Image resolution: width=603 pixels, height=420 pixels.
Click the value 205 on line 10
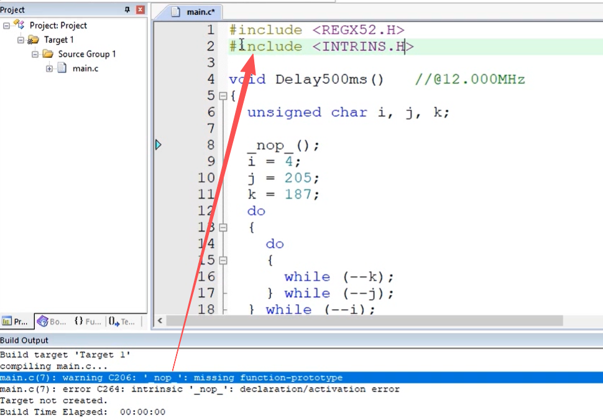click(298, 178)
